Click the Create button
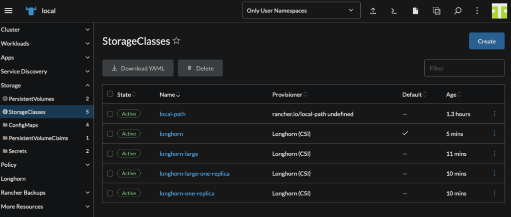Screen dimensions: 511x217 tap(486, 41)
